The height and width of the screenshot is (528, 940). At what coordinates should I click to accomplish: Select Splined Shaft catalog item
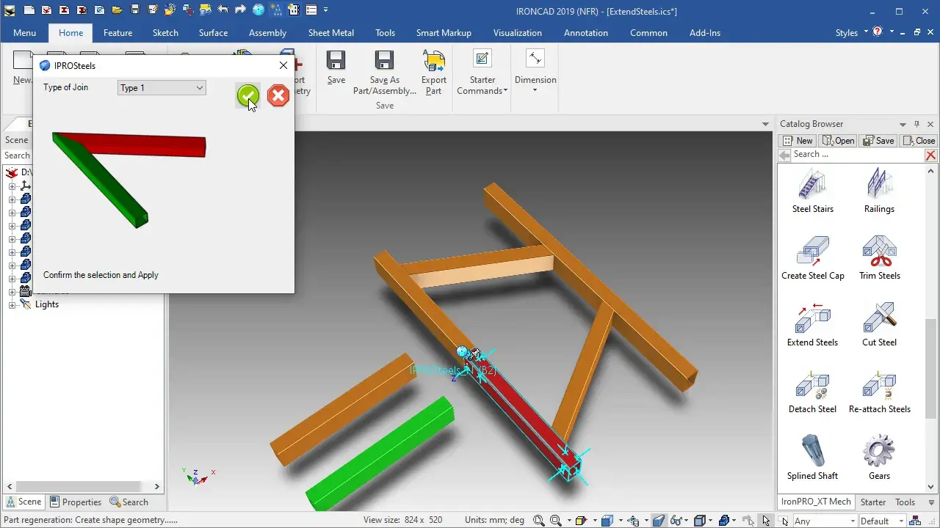[812, 458]
